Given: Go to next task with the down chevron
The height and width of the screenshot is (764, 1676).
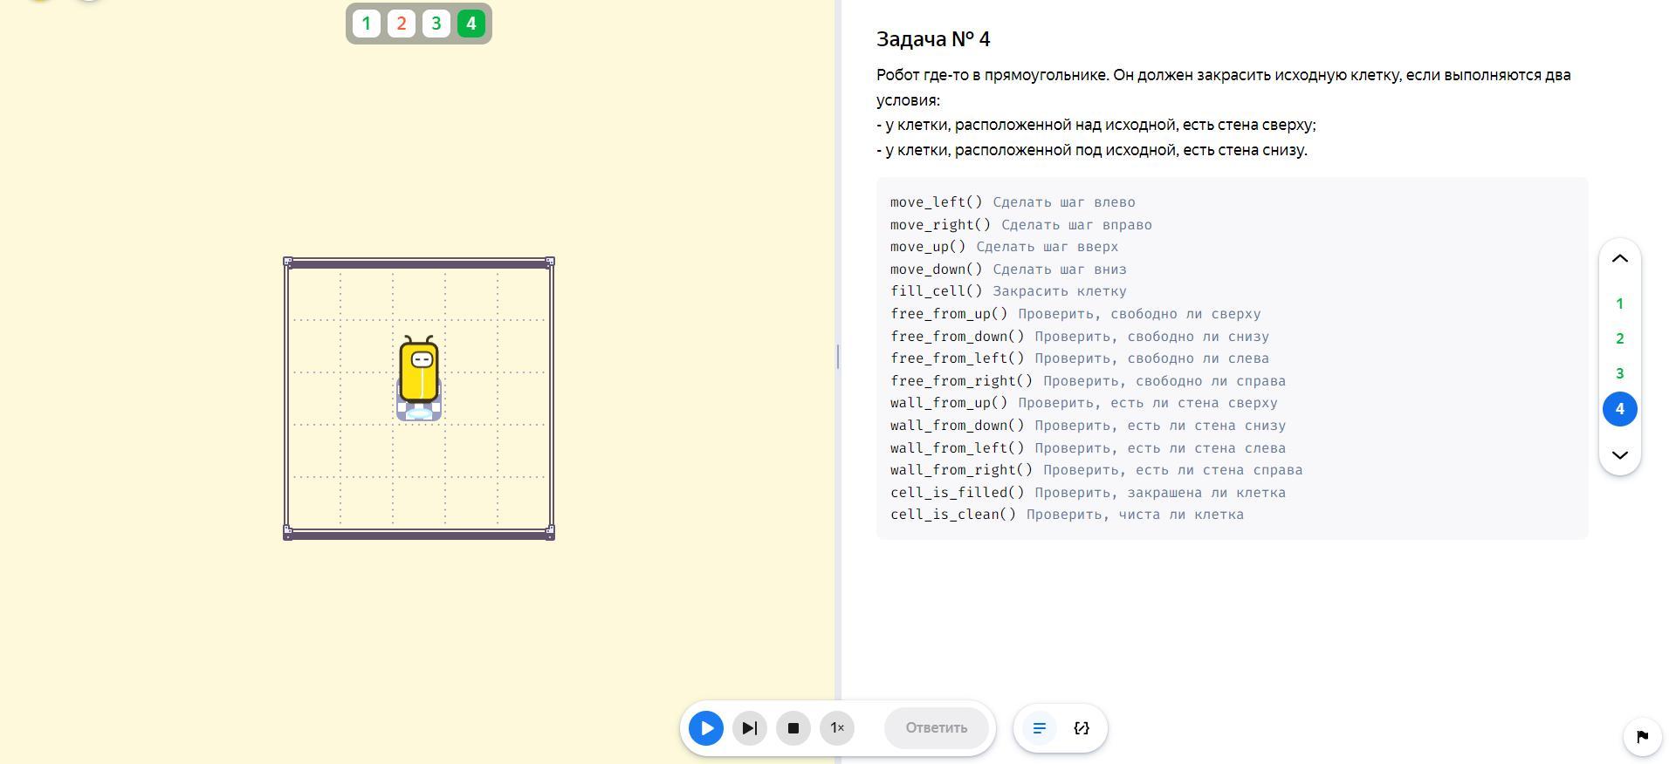Looking at the screenshot, I should (x=1620, y=455).
